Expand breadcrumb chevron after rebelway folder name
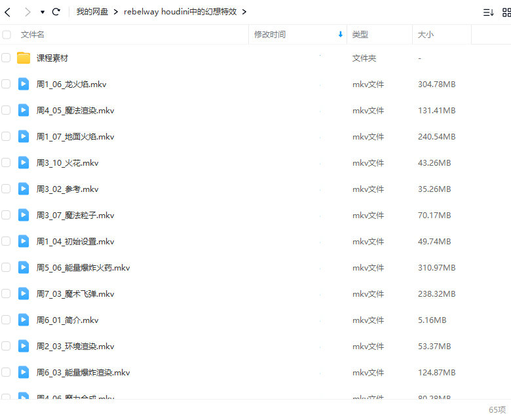The image size is (511, 416). click(244, 12)
